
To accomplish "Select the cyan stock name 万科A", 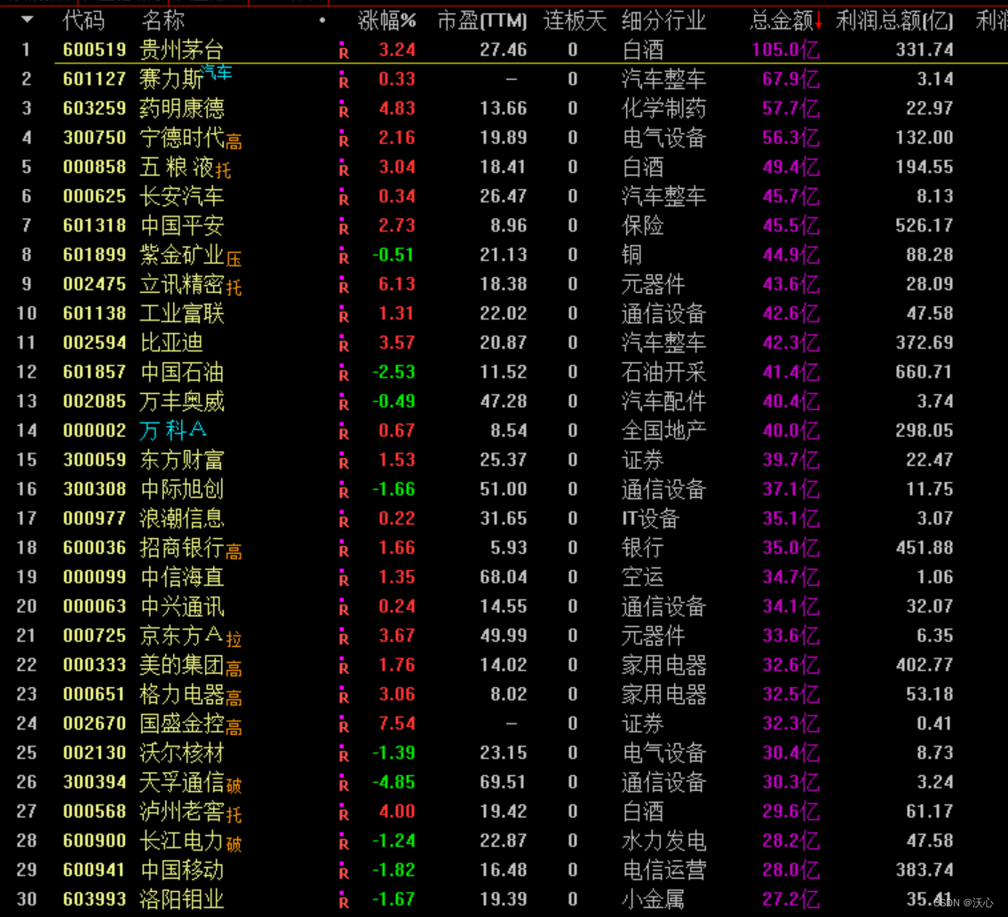I will point(173,430).
